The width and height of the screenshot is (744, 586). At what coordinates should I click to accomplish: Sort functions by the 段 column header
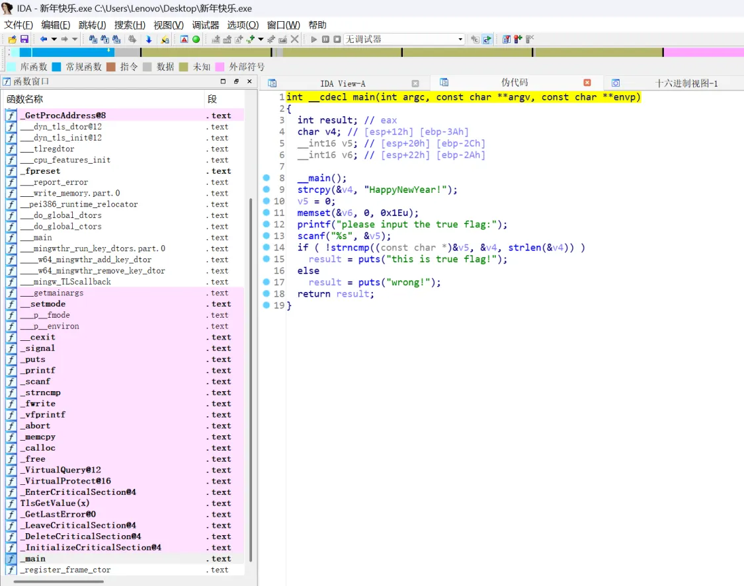click(x=224, y=99)
